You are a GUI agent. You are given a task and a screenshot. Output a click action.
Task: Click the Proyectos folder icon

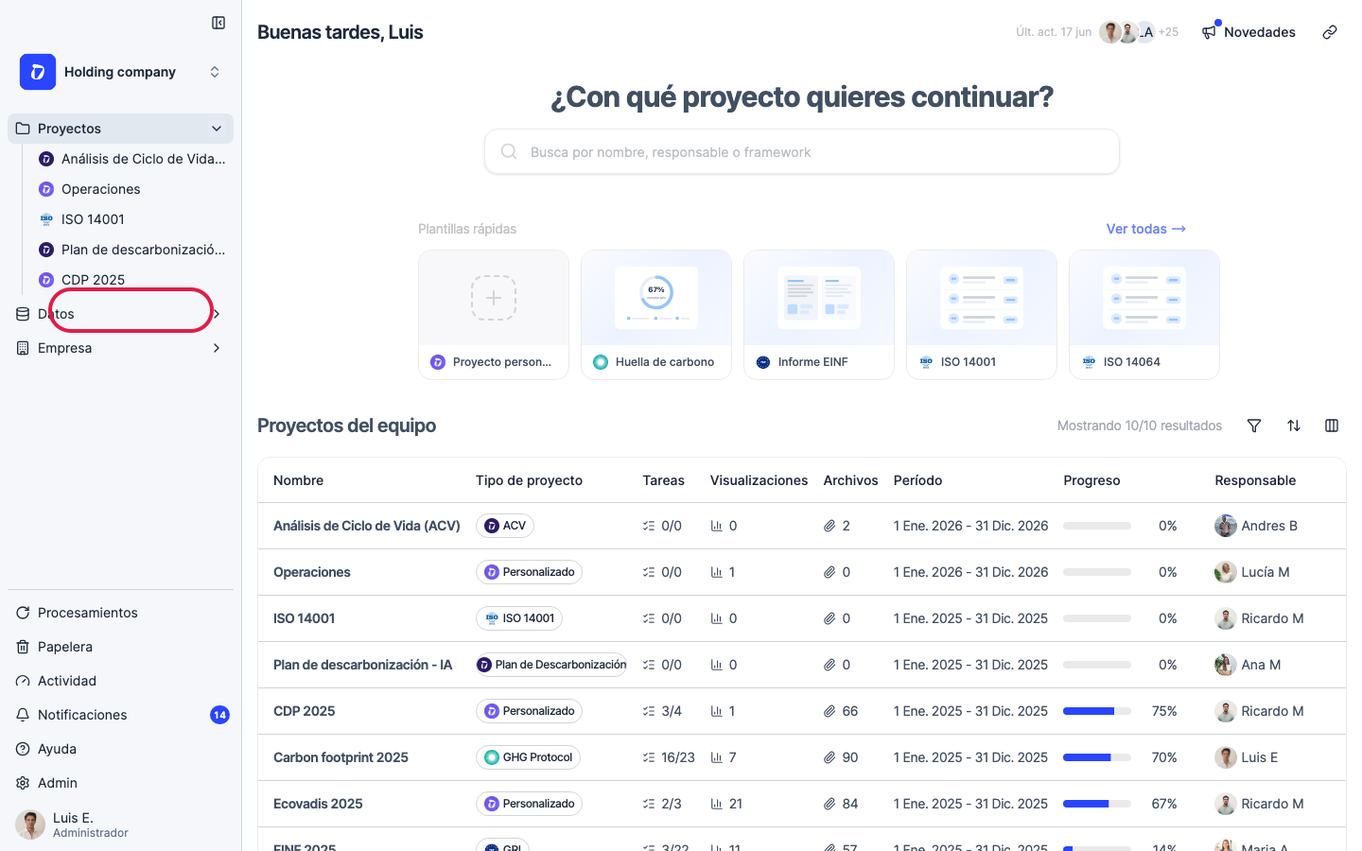pos(23,129)
